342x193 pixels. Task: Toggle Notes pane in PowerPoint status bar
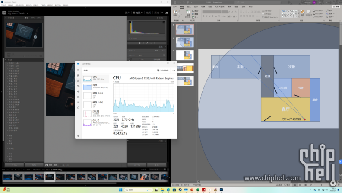coord(279,185)
